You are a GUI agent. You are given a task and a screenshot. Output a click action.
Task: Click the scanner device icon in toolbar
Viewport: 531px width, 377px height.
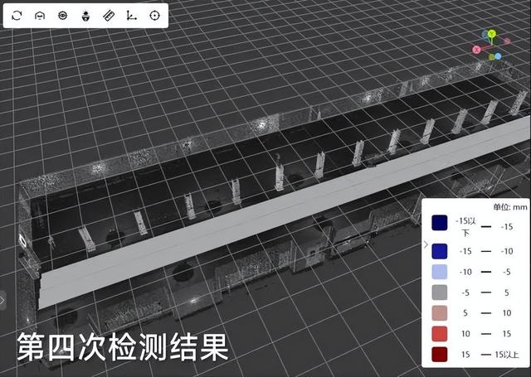click(x=85, y=16)
